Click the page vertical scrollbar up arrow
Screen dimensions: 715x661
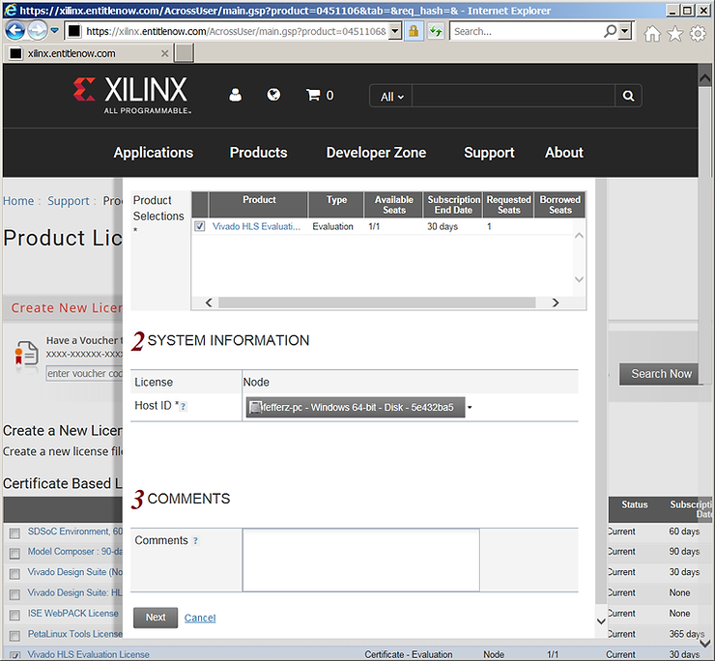pos(705,78)
